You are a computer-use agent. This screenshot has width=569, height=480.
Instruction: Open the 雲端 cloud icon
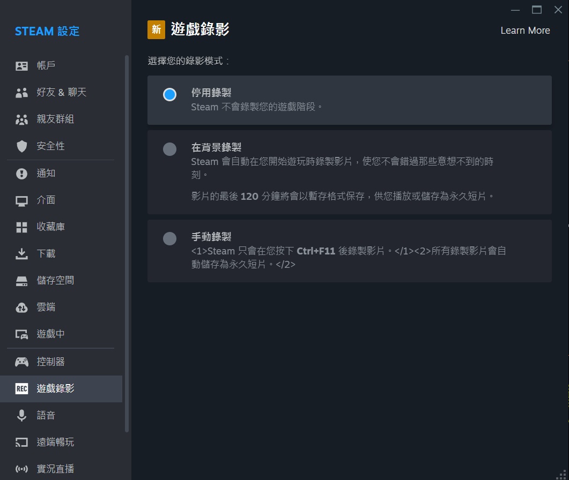tap(21, 307)
